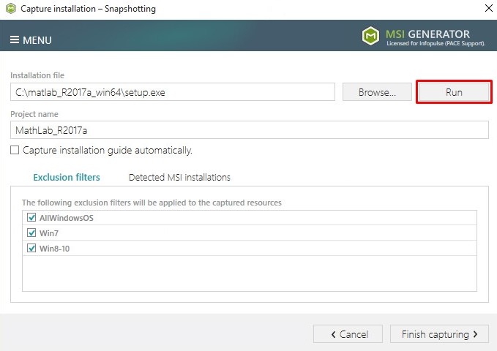Click the MSI GENERATOR title text

pyautogui.click(x=427, y=34)
